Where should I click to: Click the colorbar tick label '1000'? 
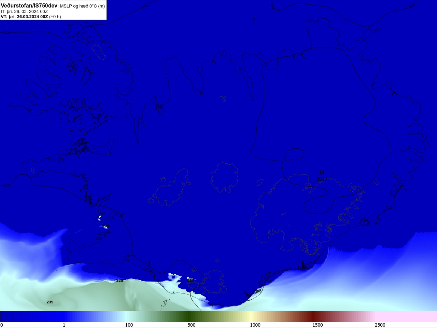tap(255, 325)
